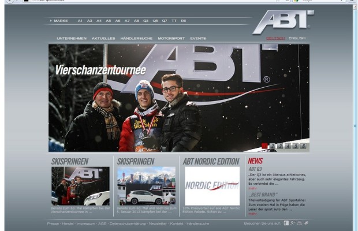Select the Q3 model link
Image resolution: width=358 pixels, height=231 pixels.
click(146, 21)
